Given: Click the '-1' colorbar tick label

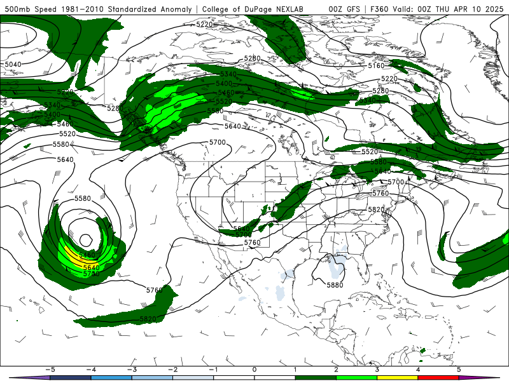Looking at the screenshot, I should [213, 370].
